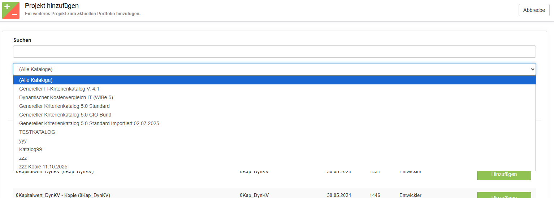The height and width of the screenshot is (198, 554).
Task: Choose Genereller Kriterienkatalog 5.0 CIO Bund
Action: coord(65,115)
